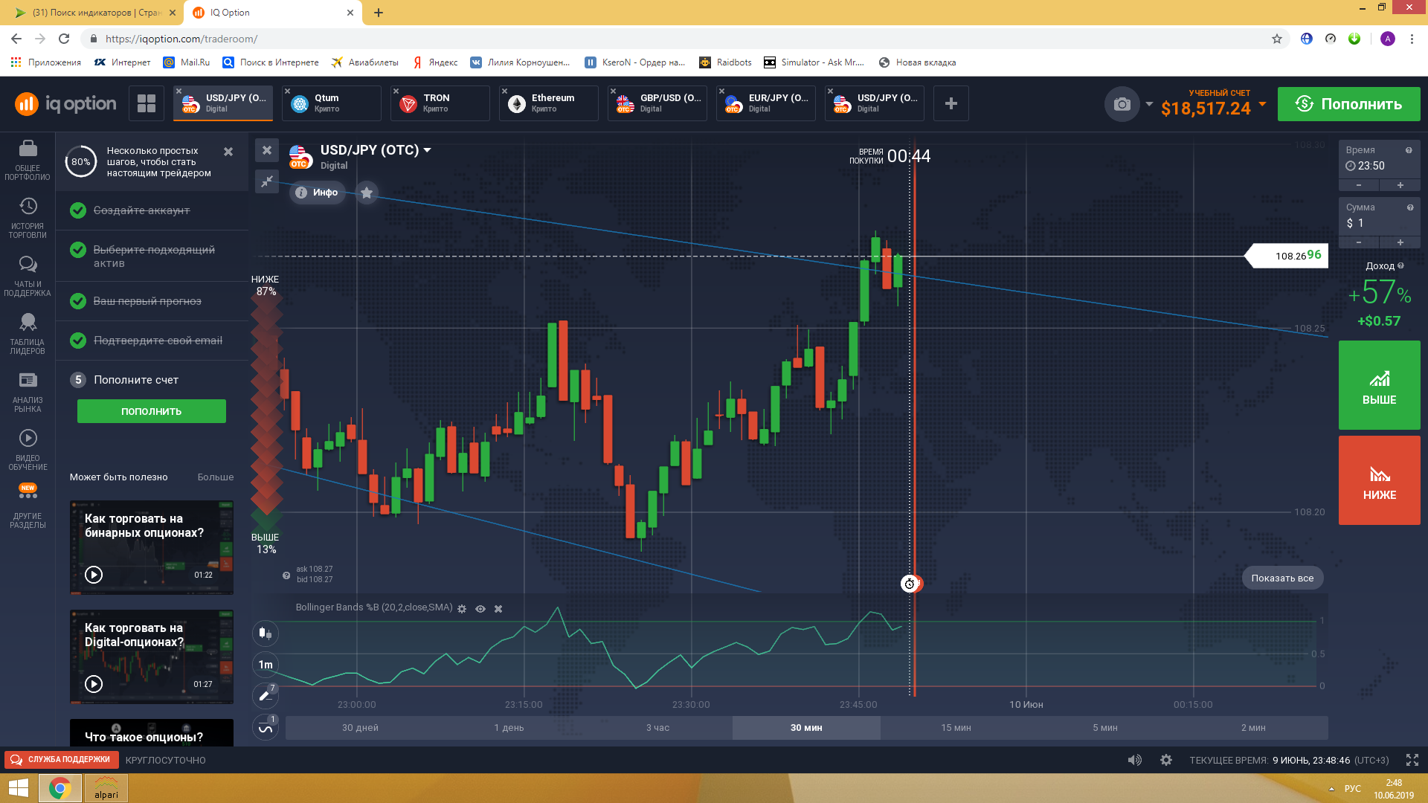Click the green ВЫШЕ buy button
Screen dimensions: 1428x803
[x=1379, y=385]
